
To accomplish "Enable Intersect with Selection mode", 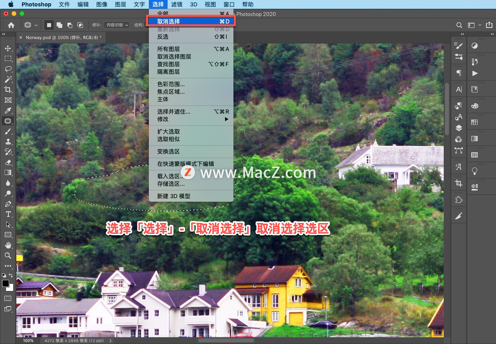I will tap(80, 25).
